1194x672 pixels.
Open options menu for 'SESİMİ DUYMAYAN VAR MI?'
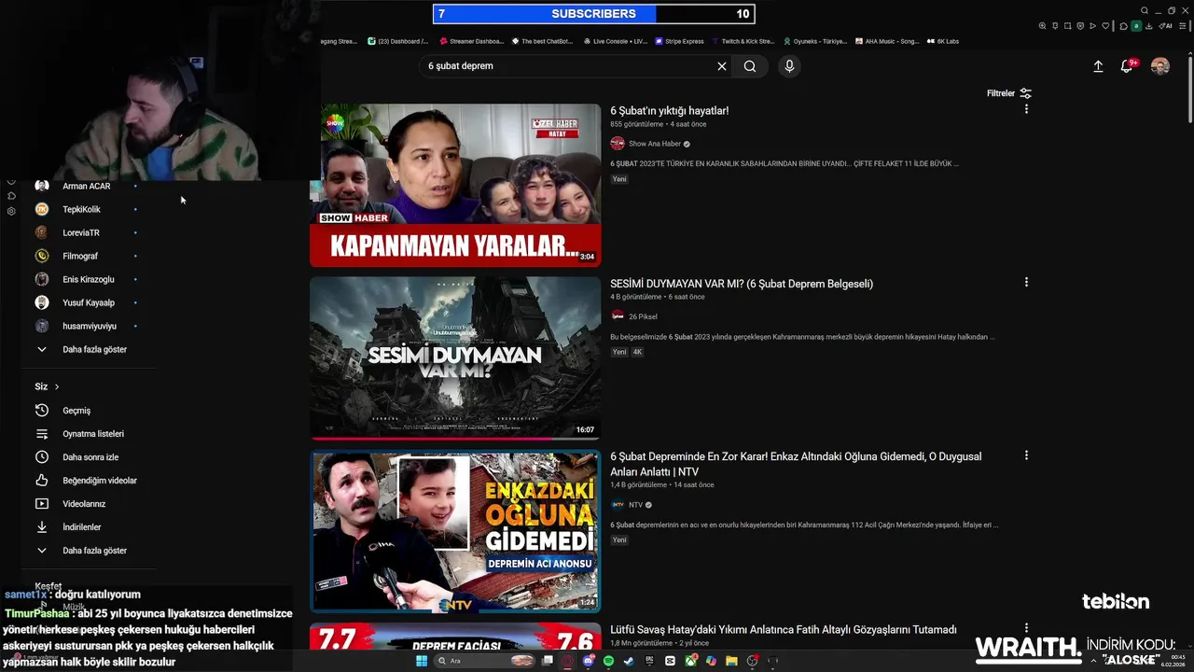(1026, 282)
